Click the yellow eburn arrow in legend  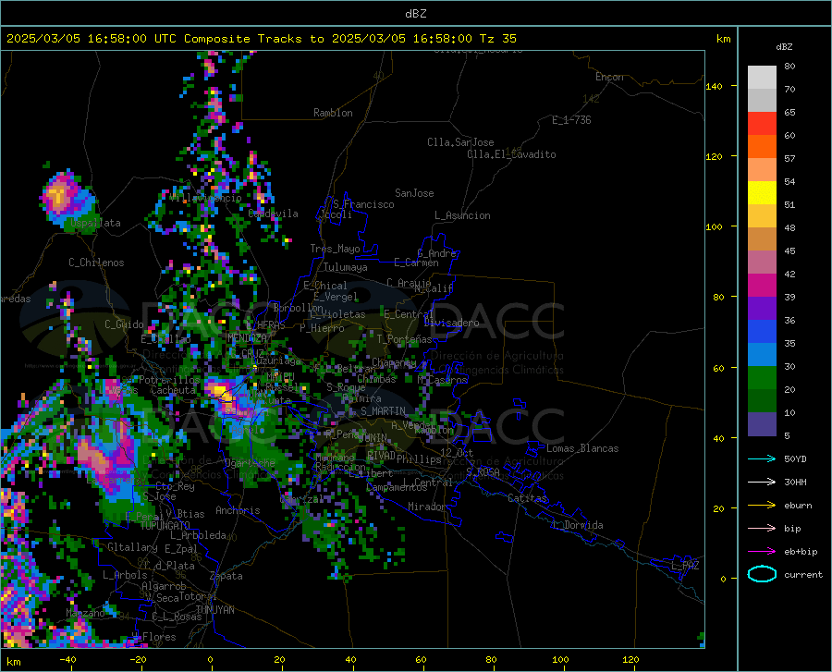coord(762,506)
